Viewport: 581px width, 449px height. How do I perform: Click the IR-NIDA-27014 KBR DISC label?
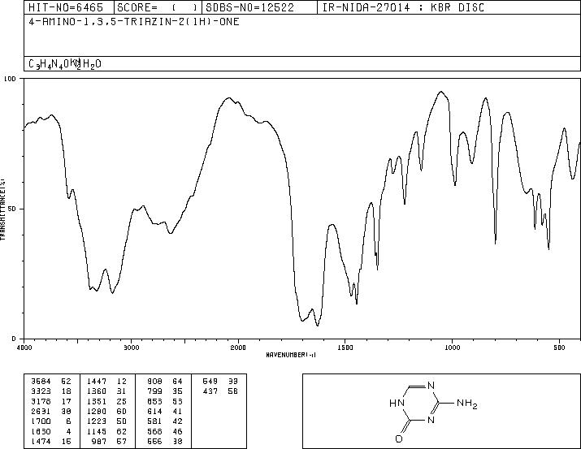coord(403,7)
